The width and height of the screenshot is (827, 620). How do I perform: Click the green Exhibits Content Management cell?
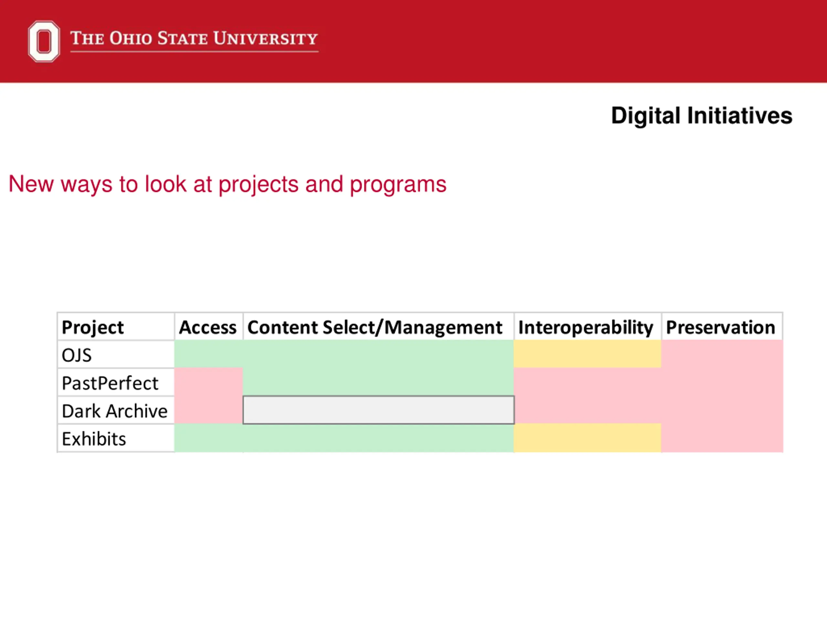(x=378, y=438)
